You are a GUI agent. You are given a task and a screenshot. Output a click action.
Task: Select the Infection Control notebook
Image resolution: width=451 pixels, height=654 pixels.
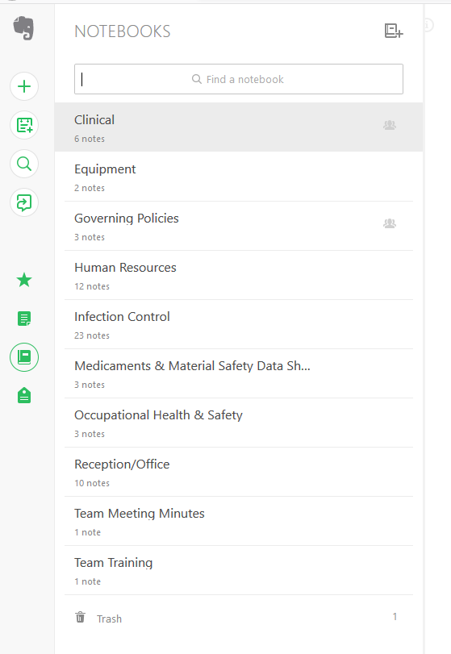coord(239,324)
